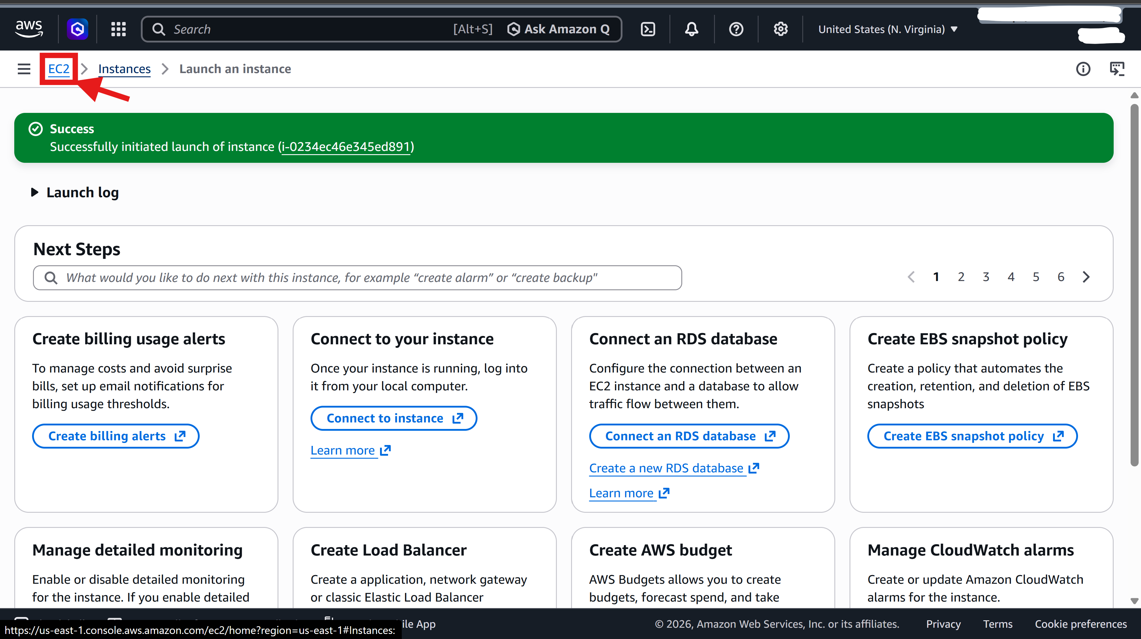Go to Next Steps page 6
This screenshot has width=1141, height=639.
point(1061,277)
